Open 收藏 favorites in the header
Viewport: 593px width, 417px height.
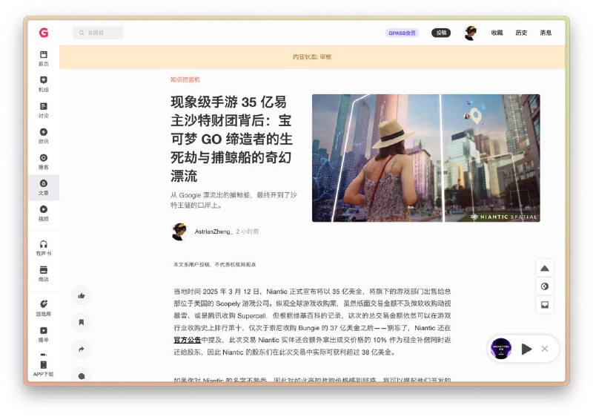point(497,33)
